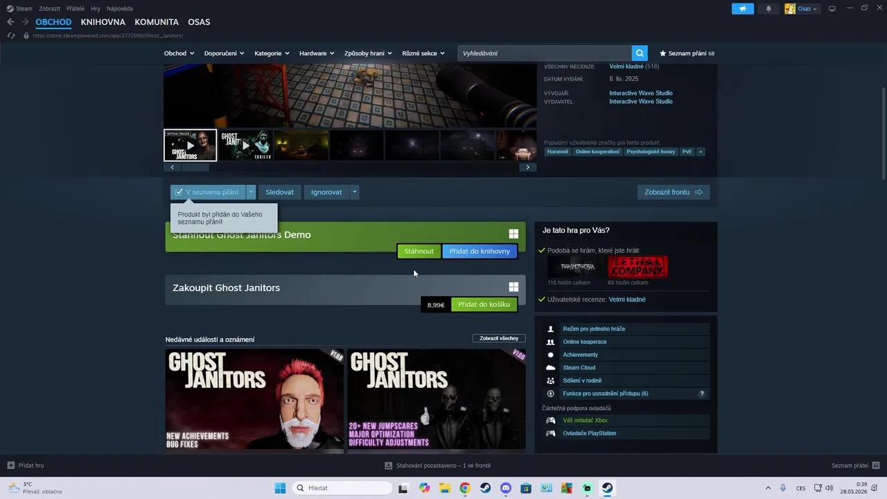Open the Kategorie dropdown menu

(272, 53)
